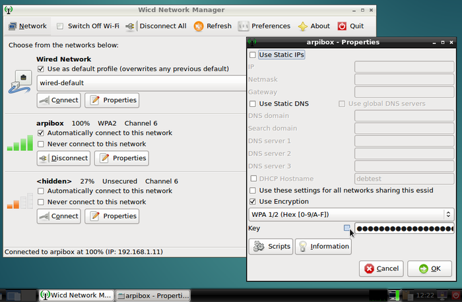
Task: Click arpibox green signal strength bars
Action: pyautogui.click(x=20, y=143)
